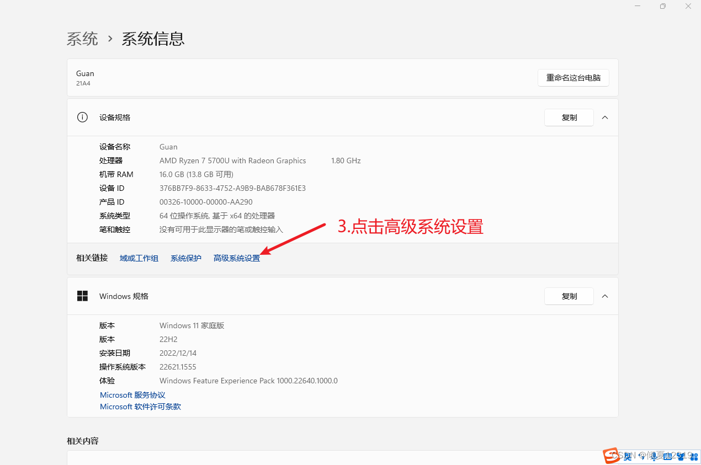Collapse the Windows 规格 section chevron
Screen dimensions: 701x465
pyautogui.click(x=605, y=296)
